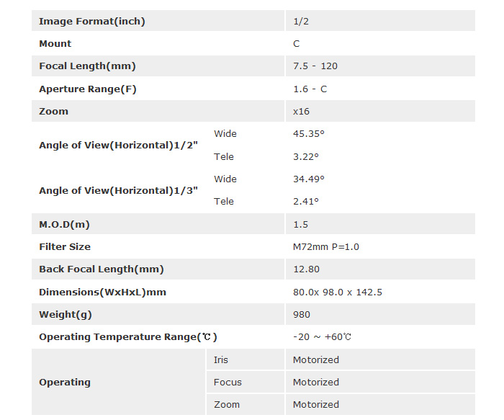Click the M.O.D(m) label
Image resolution: width=504 pixels, height=420 pixels.
point(64,224)
